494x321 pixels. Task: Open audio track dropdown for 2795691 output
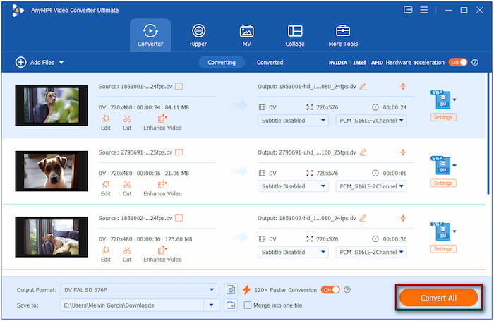point(371,186)
